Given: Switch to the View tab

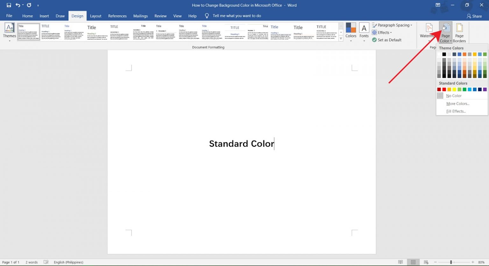Looking at the screenshot, I should click(x=177, y=16).
